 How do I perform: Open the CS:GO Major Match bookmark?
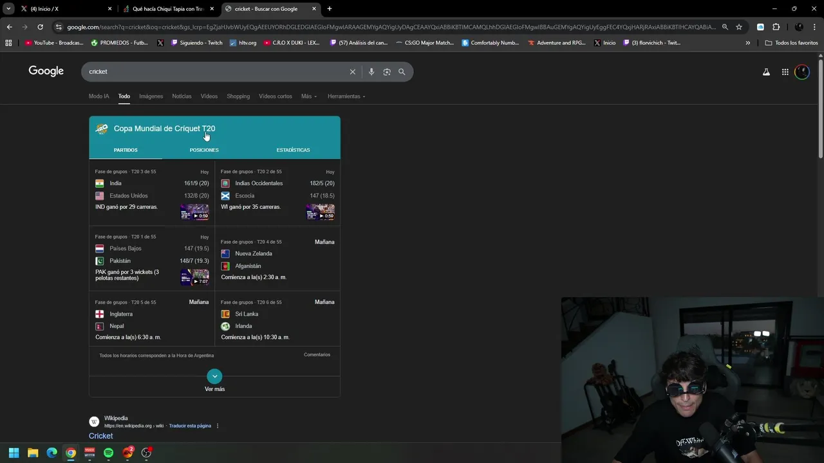tap(425, 43)
